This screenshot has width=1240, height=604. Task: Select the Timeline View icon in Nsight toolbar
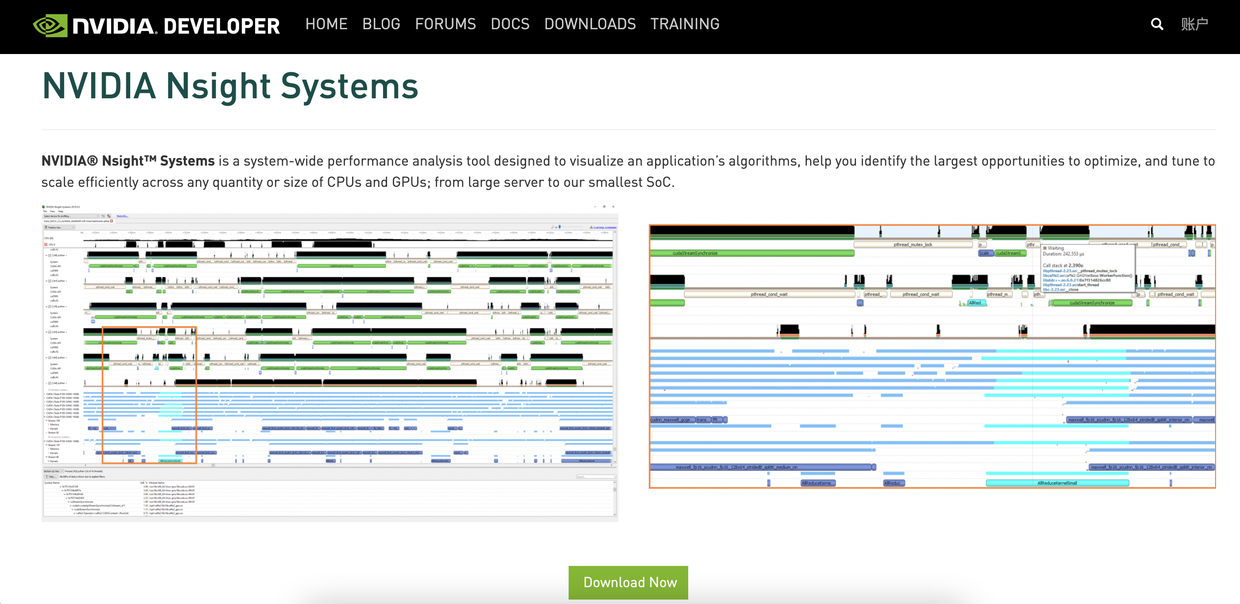46,228
